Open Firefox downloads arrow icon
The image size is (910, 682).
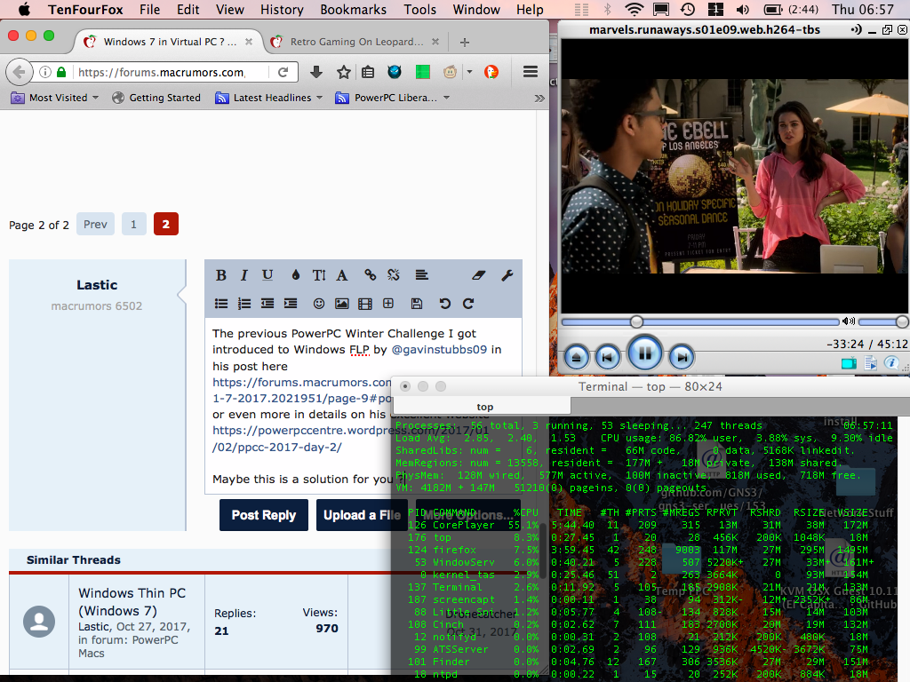[316, 72]
